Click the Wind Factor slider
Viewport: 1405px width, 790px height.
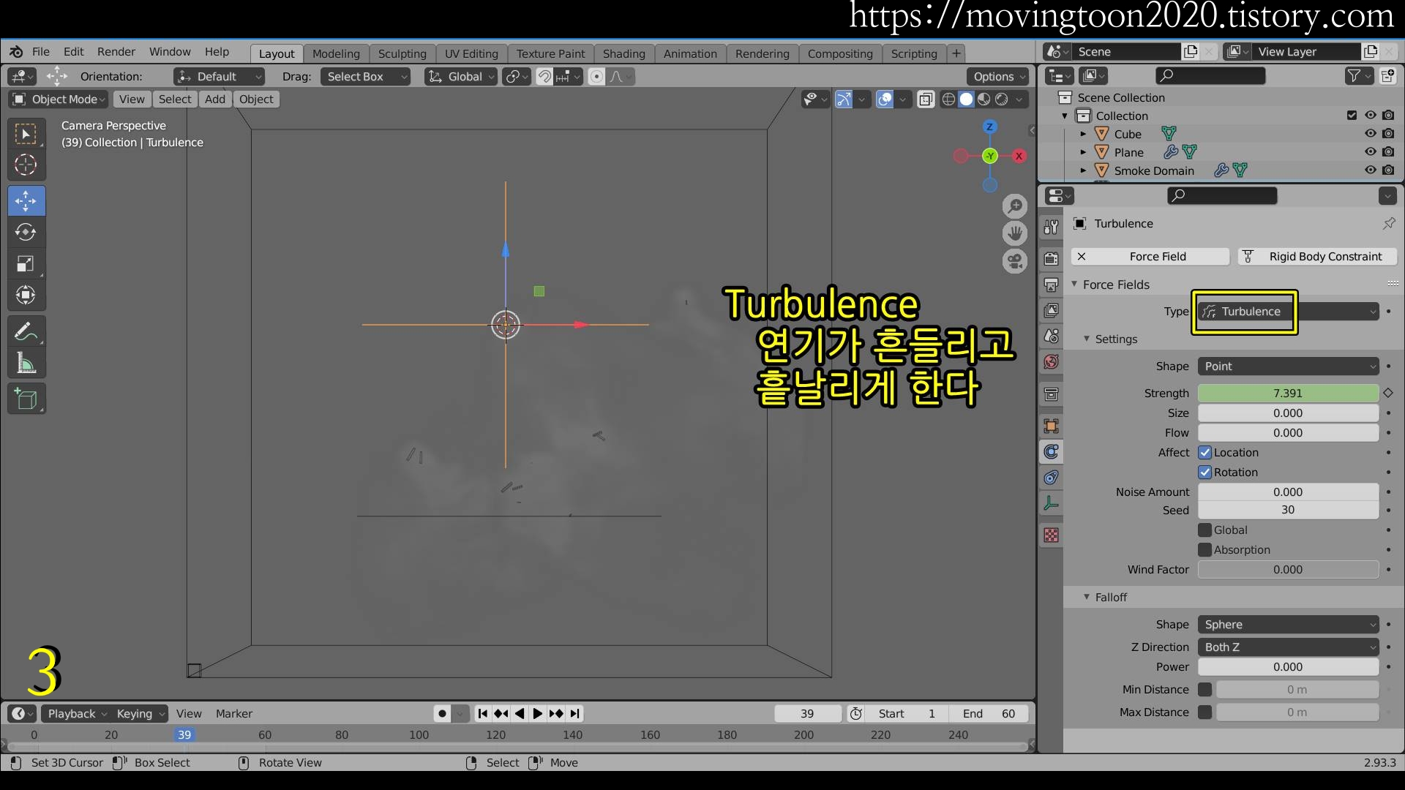pos(1288,570)
